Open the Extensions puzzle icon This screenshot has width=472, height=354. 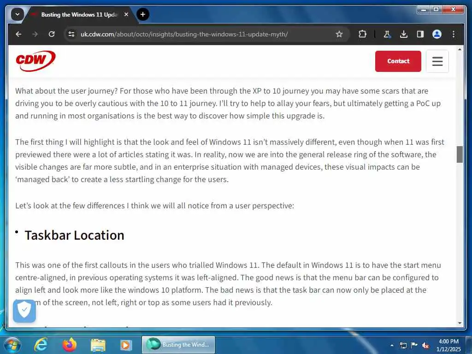[x=363, y=34]
